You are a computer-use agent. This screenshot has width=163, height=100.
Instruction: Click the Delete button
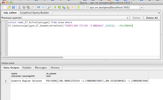[136, 18]
